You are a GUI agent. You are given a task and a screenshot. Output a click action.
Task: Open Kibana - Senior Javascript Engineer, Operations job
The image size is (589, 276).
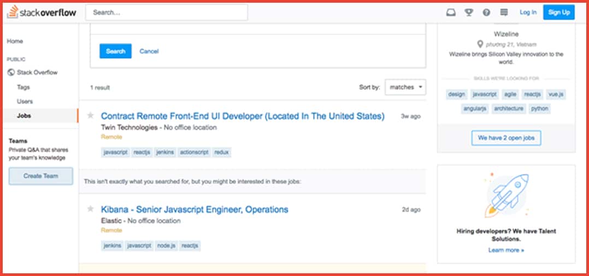[195, 209]
